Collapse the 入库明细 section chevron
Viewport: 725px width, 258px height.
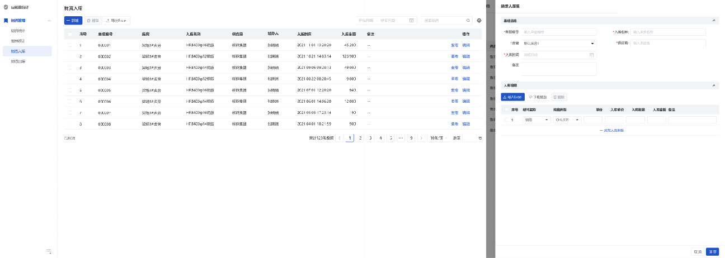pos(714,85)
